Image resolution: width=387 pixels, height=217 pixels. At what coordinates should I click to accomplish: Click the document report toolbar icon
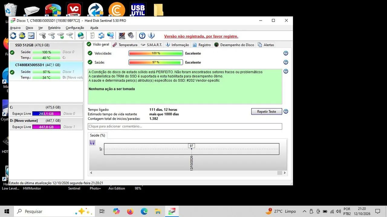(92, 36)
